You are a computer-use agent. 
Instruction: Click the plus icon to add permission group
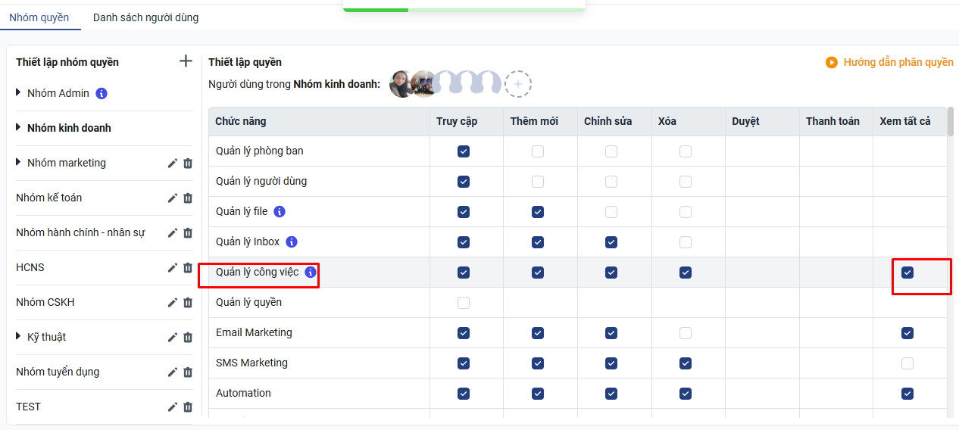186,61
